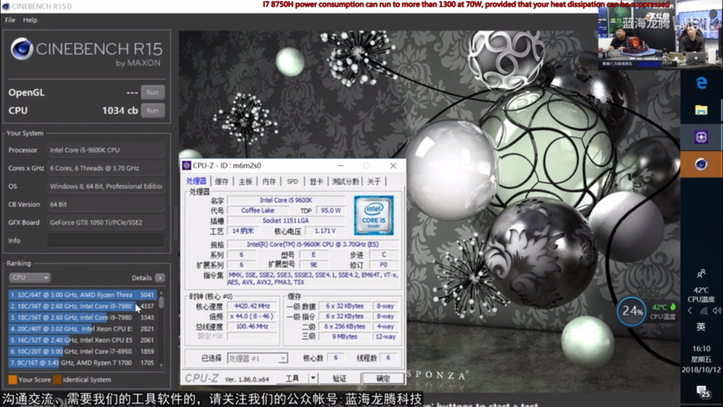Select the AMD Ryzen Threadripper ranking entry

pyautogui.click(x=78, y=295)
